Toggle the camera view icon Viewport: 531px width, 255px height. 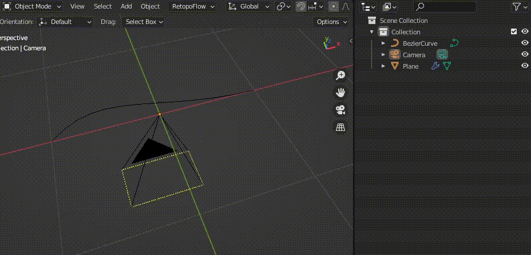(340, 110)
